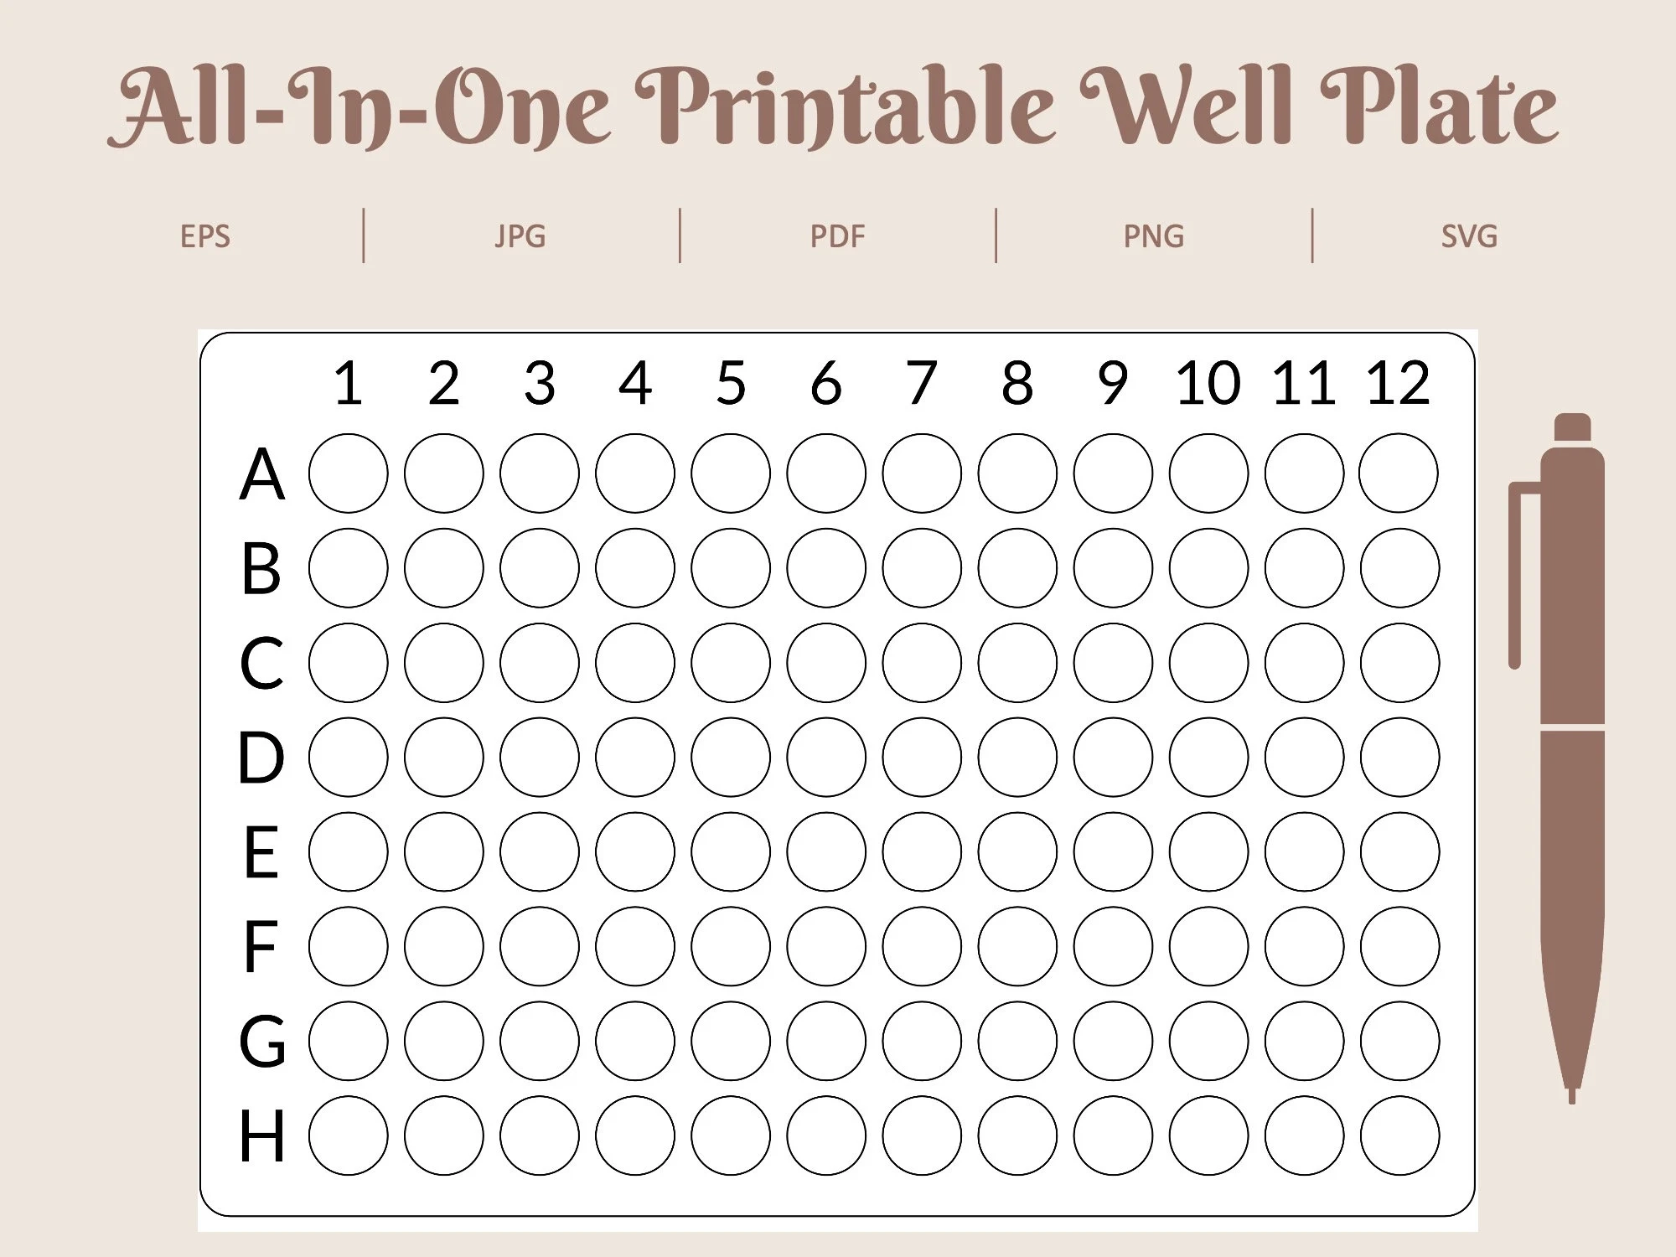Select the well at row B column 3
Image resolution: width=1676 pixels, height=1257 pixels.
click(540, 567)
